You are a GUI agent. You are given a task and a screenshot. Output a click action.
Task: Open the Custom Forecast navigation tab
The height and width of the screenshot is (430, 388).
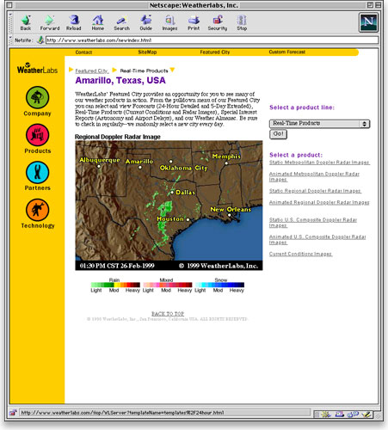pos(286,52)
